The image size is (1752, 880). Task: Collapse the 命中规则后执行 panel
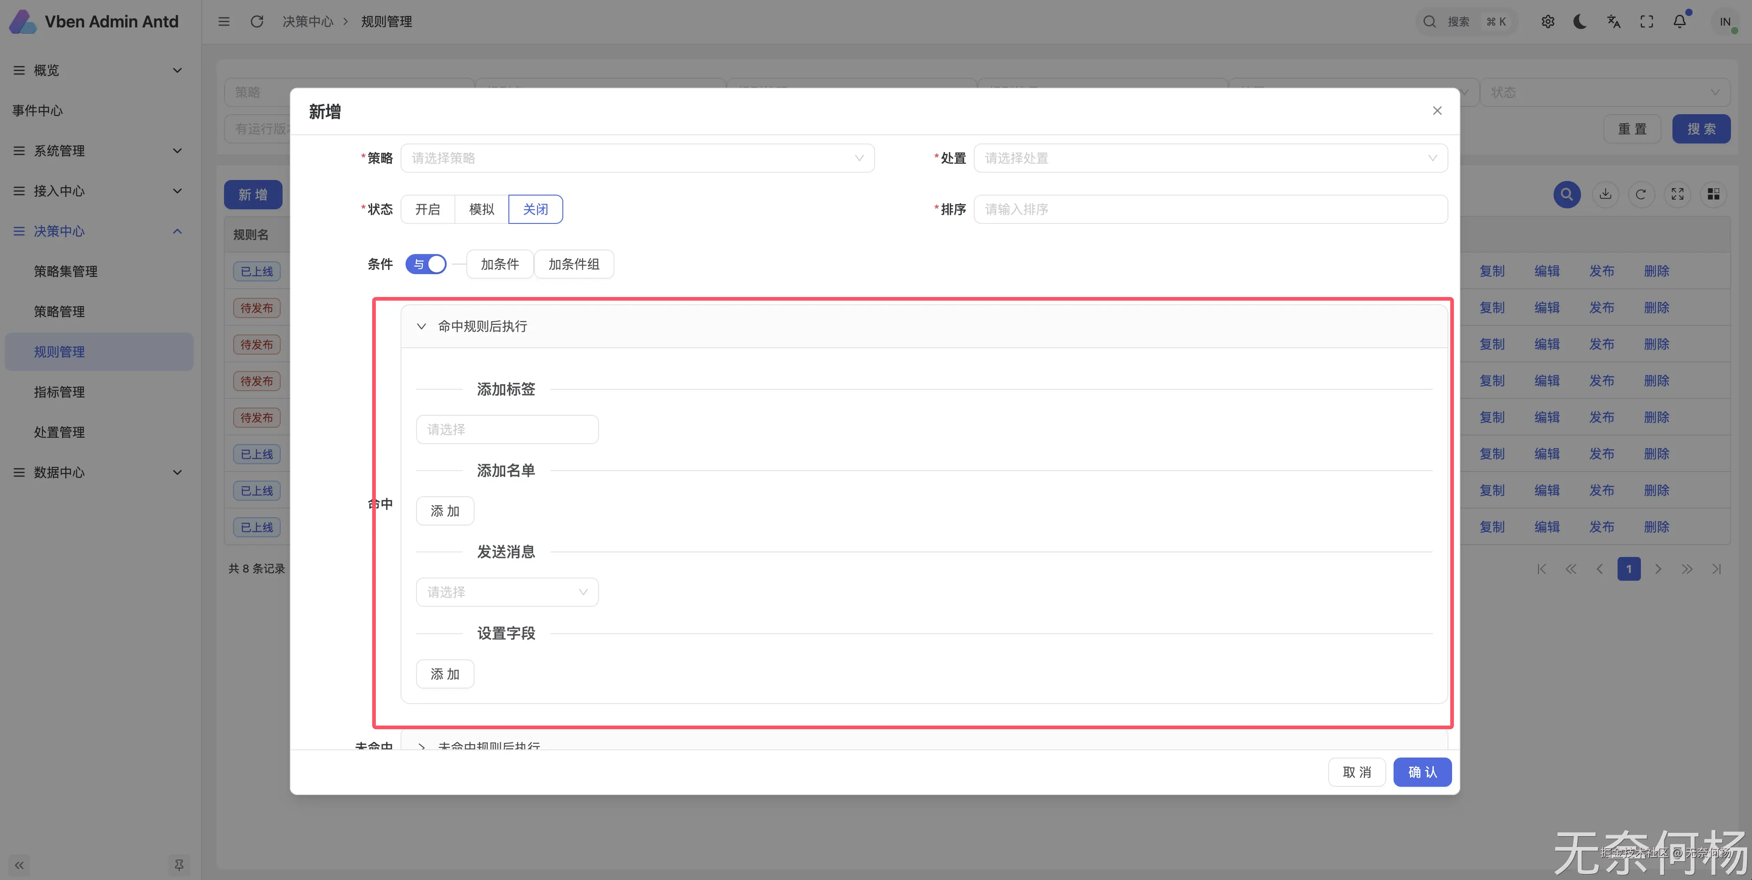[x=422, y=326]
